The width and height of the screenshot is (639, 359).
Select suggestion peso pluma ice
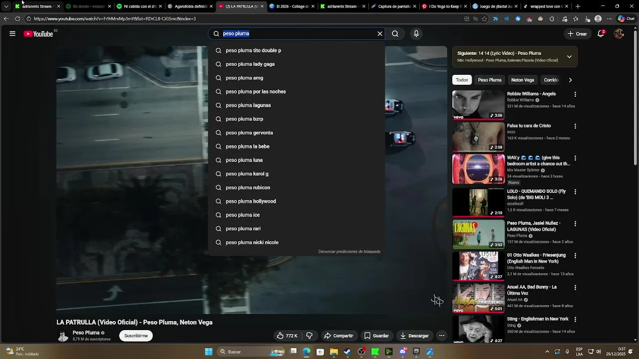(x=297, y=215)
